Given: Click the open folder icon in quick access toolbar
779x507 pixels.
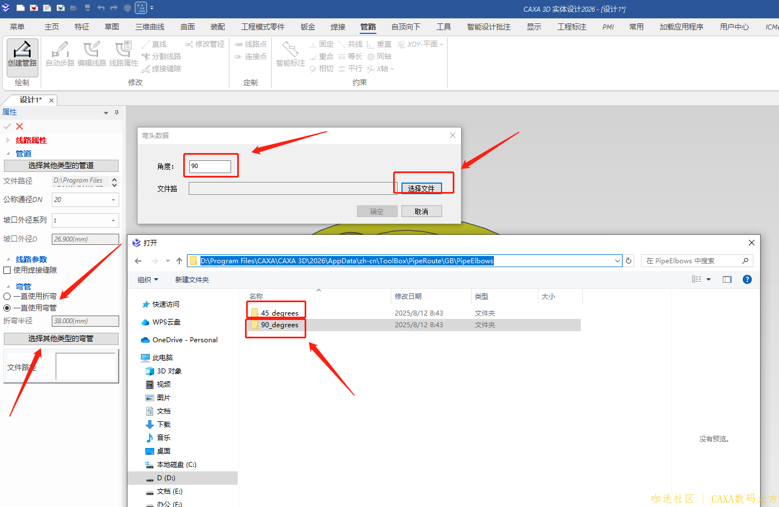Looking at the screenshot, I should click(74, 8).
